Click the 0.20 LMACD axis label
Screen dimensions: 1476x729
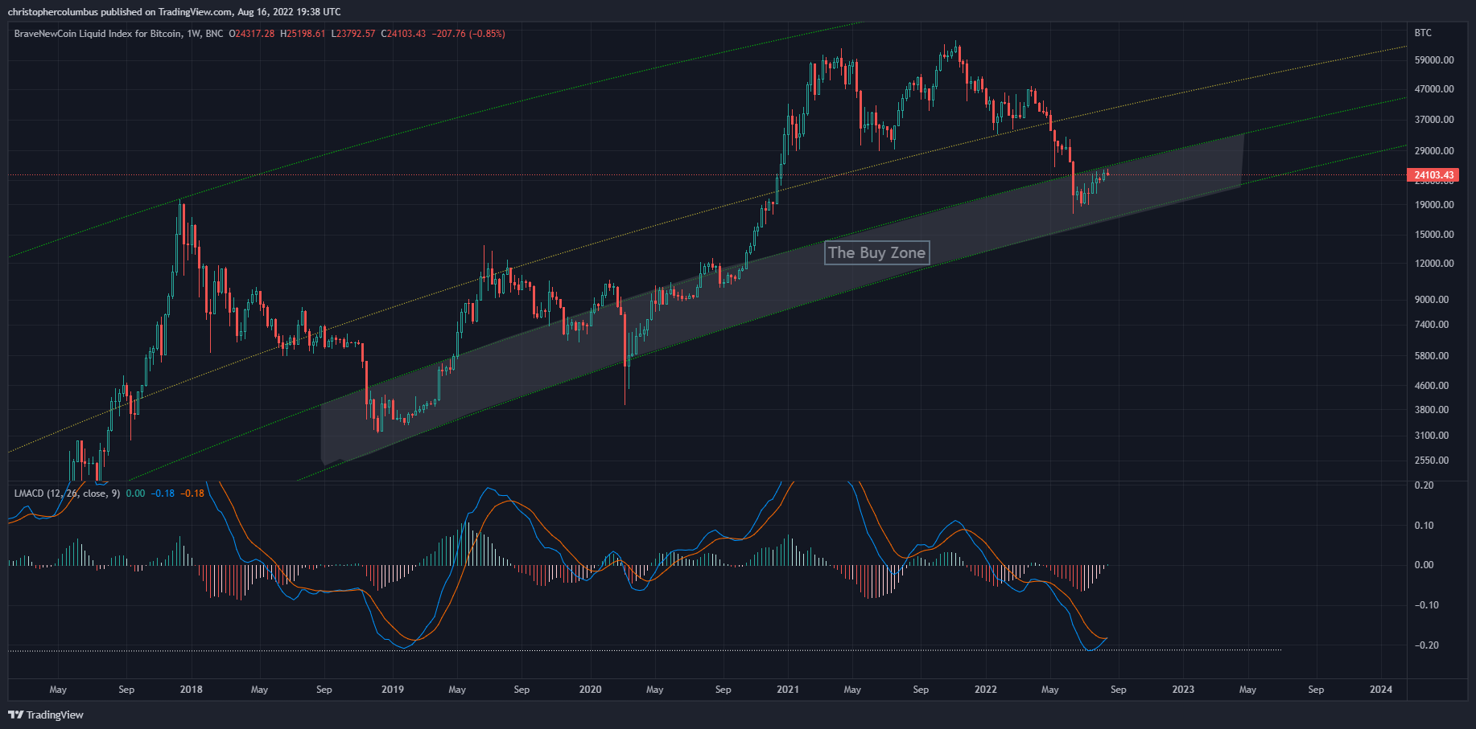pos(1424,485)
